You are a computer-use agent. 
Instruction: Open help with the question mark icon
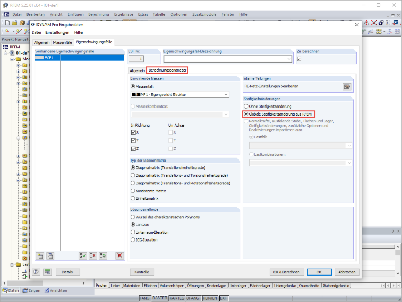(x=36, y=272)
